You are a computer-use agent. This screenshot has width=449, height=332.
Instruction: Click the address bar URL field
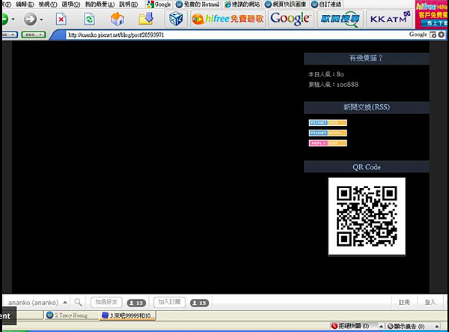click(x=235, y=34)
